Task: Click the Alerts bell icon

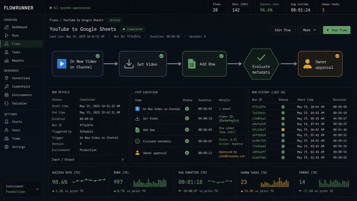Action: (x=7, y=122)
